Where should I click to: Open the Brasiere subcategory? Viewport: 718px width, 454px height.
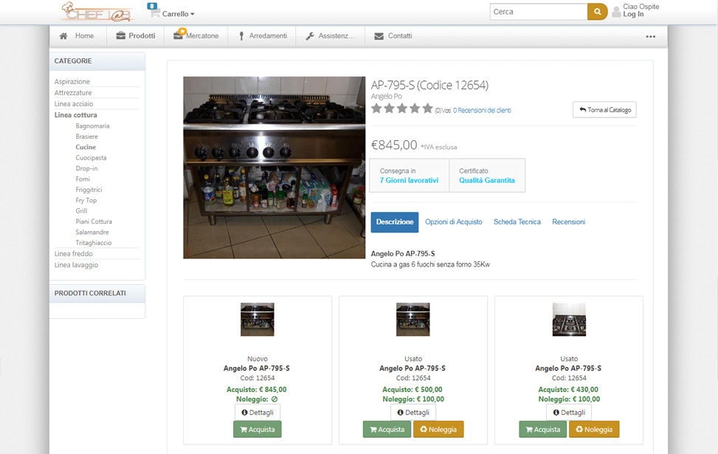pyautogui.click(x=87, y=137)
